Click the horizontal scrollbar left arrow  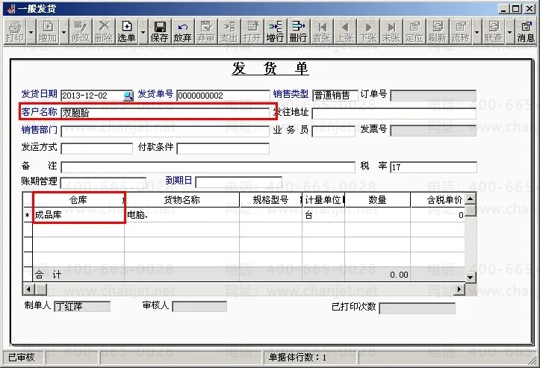(28, 290)
